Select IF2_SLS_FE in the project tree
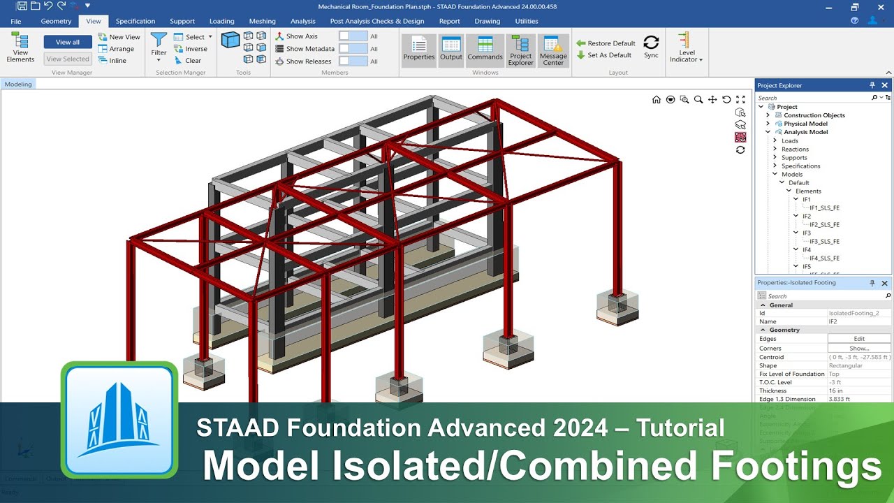 pos(824,225)
